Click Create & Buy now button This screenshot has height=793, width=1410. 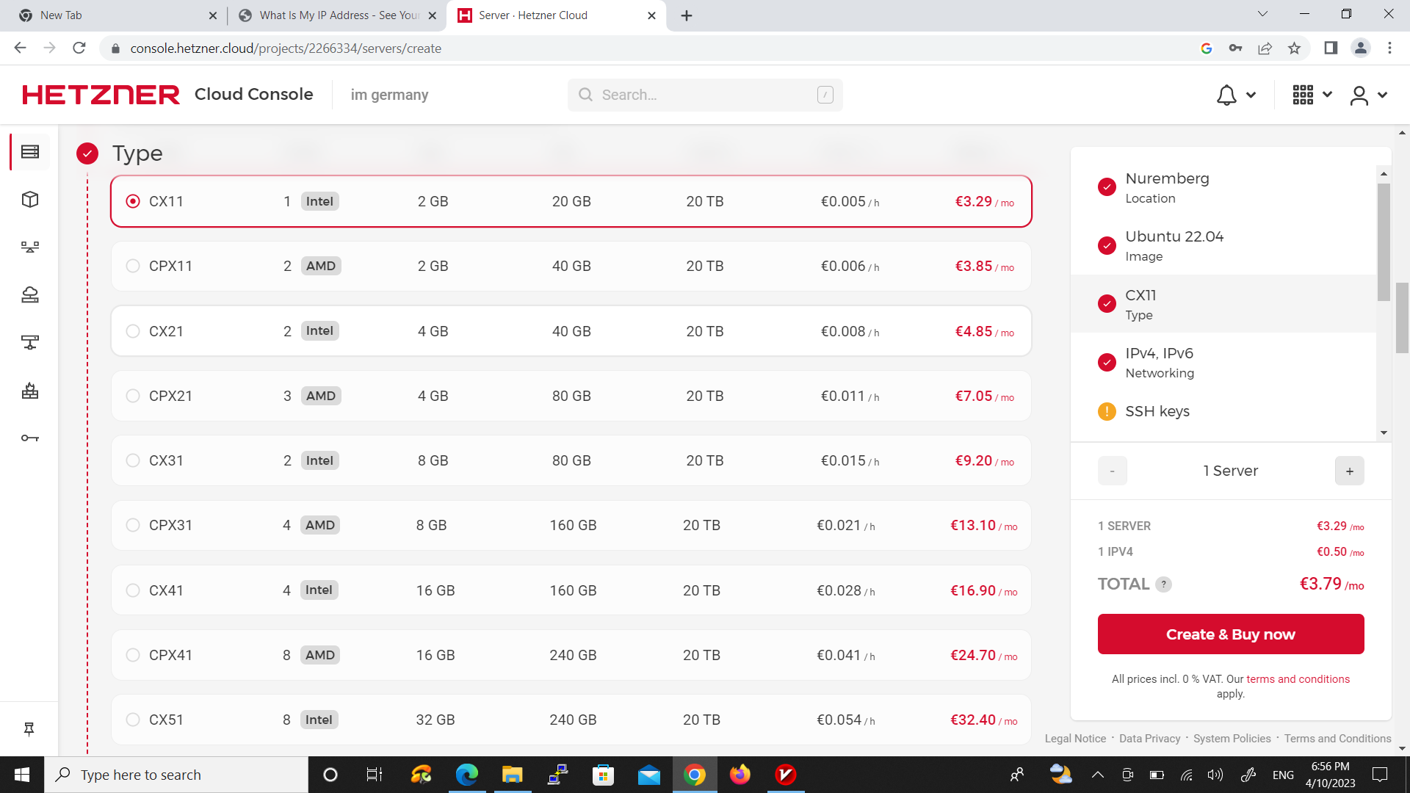(x=1231, y=634)
